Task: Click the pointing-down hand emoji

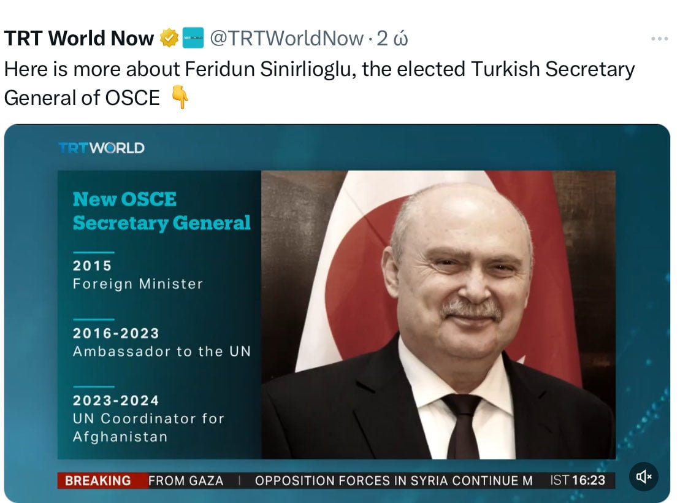Action: point(180,98)
